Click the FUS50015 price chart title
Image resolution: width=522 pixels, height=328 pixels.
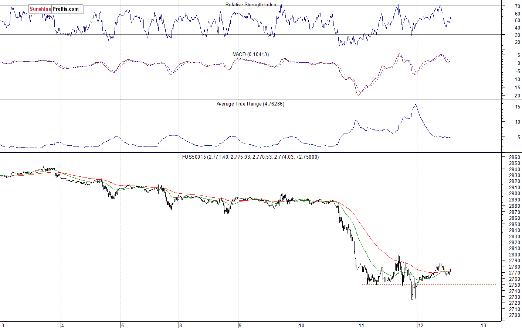pos(250,157)
